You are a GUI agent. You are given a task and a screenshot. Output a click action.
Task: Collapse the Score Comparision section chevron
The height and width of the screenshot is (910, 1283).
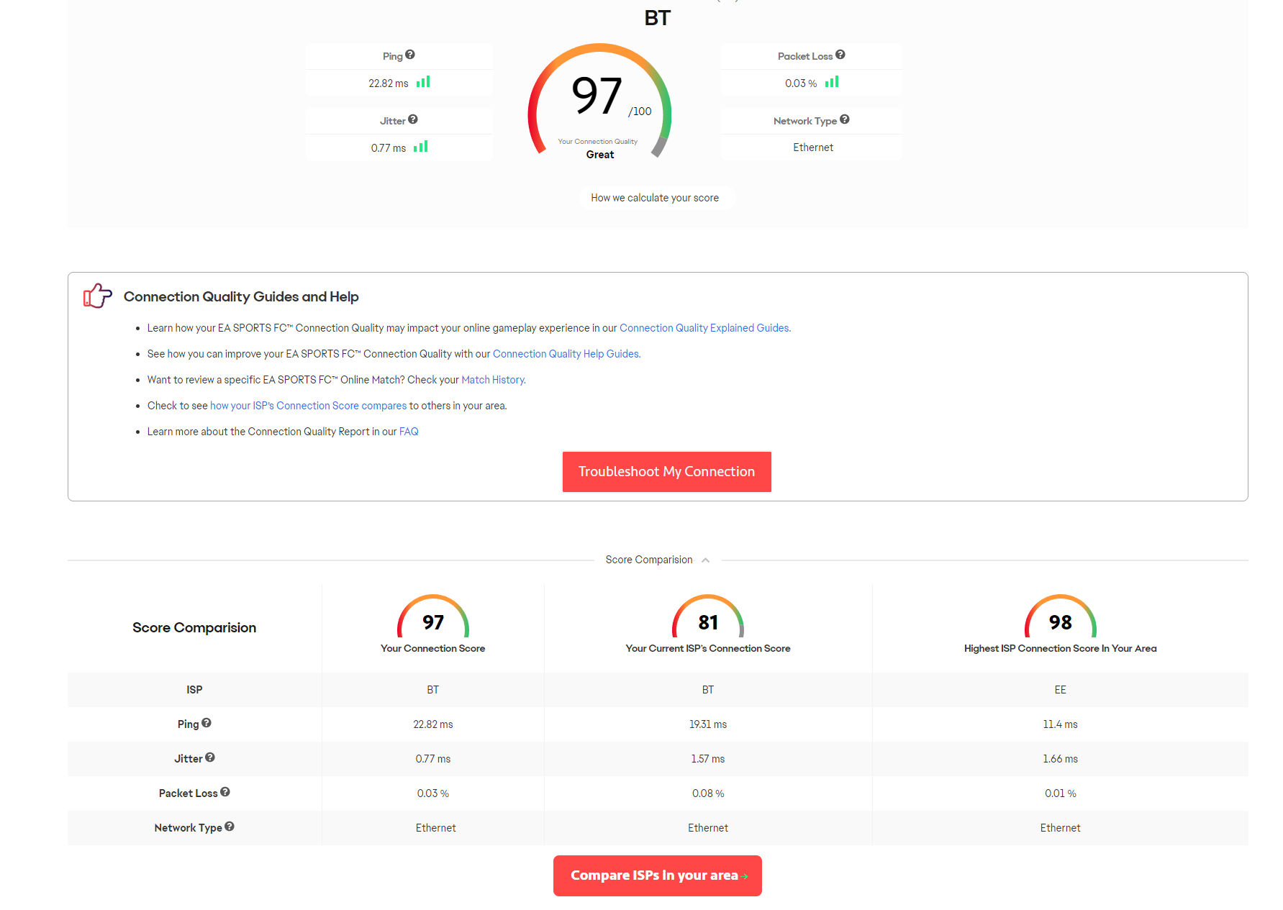click(705, 560)
